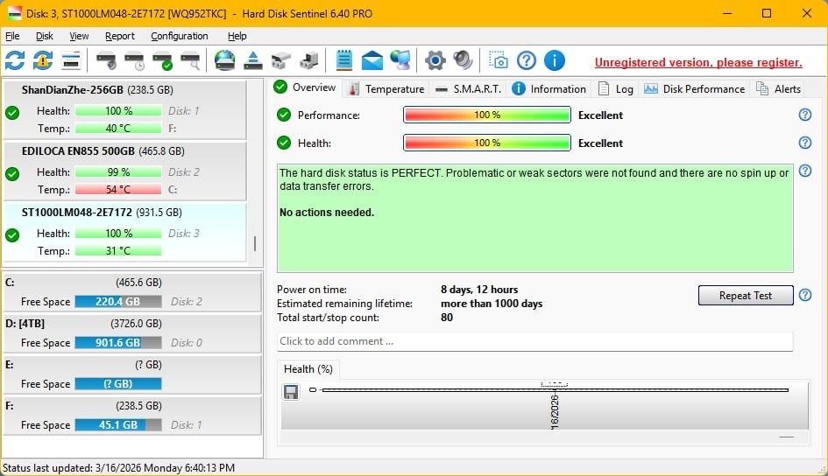Click 'Unregistered version, please register' link
The width and height of the screenshot is (828, 476).
point(698,62)
